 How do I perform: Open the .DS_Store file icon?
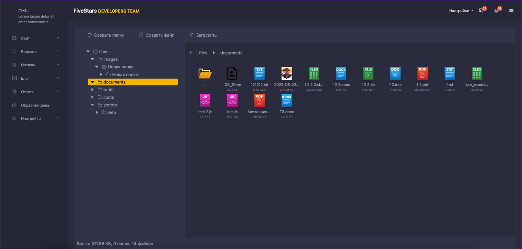pyautogui.click(x=232, y=73)
